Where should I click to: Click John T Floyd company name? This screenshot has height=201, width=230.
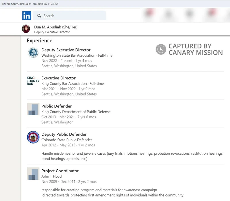[x=51, y=176]
